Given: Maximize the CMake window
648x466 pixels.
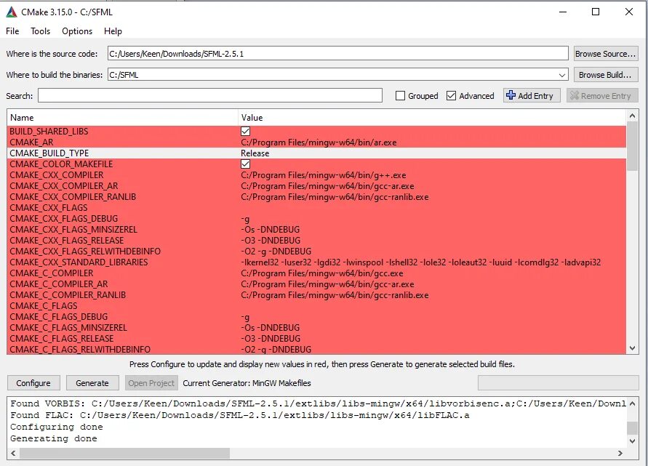Looking at the screenshot, I should click(x=596, y=12).
